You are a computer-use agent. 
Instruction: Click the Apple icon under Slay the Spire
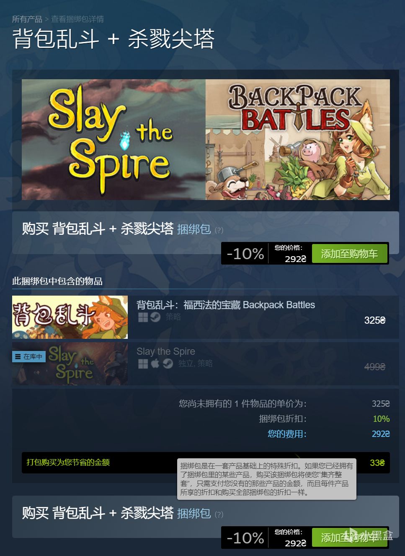click(155, 364)
